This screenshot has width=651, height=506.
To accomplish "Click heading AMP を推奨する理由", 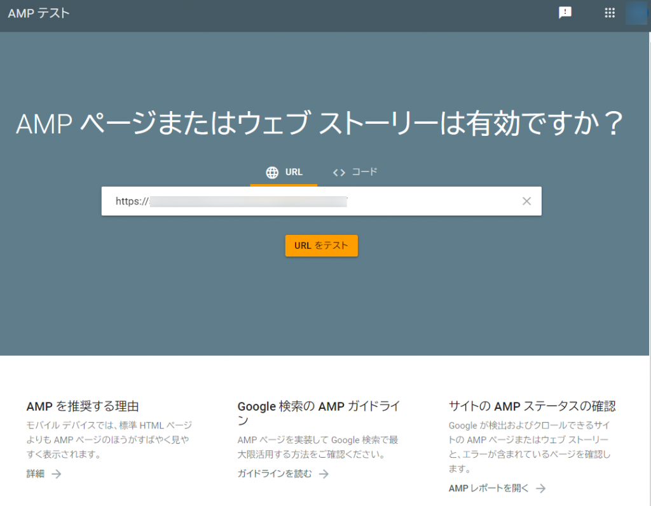I will coord(83,406).
